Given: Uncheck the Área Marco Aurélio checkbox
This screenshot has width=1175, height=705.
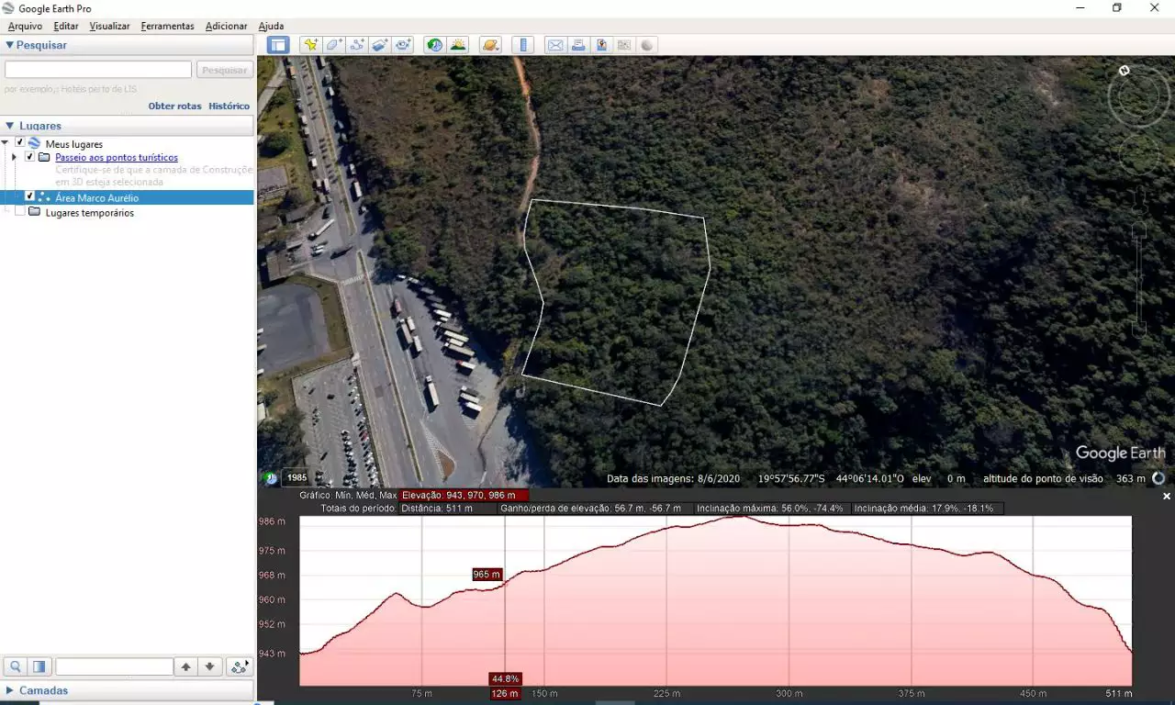Looking at the screenshot, I should (29, 196).
